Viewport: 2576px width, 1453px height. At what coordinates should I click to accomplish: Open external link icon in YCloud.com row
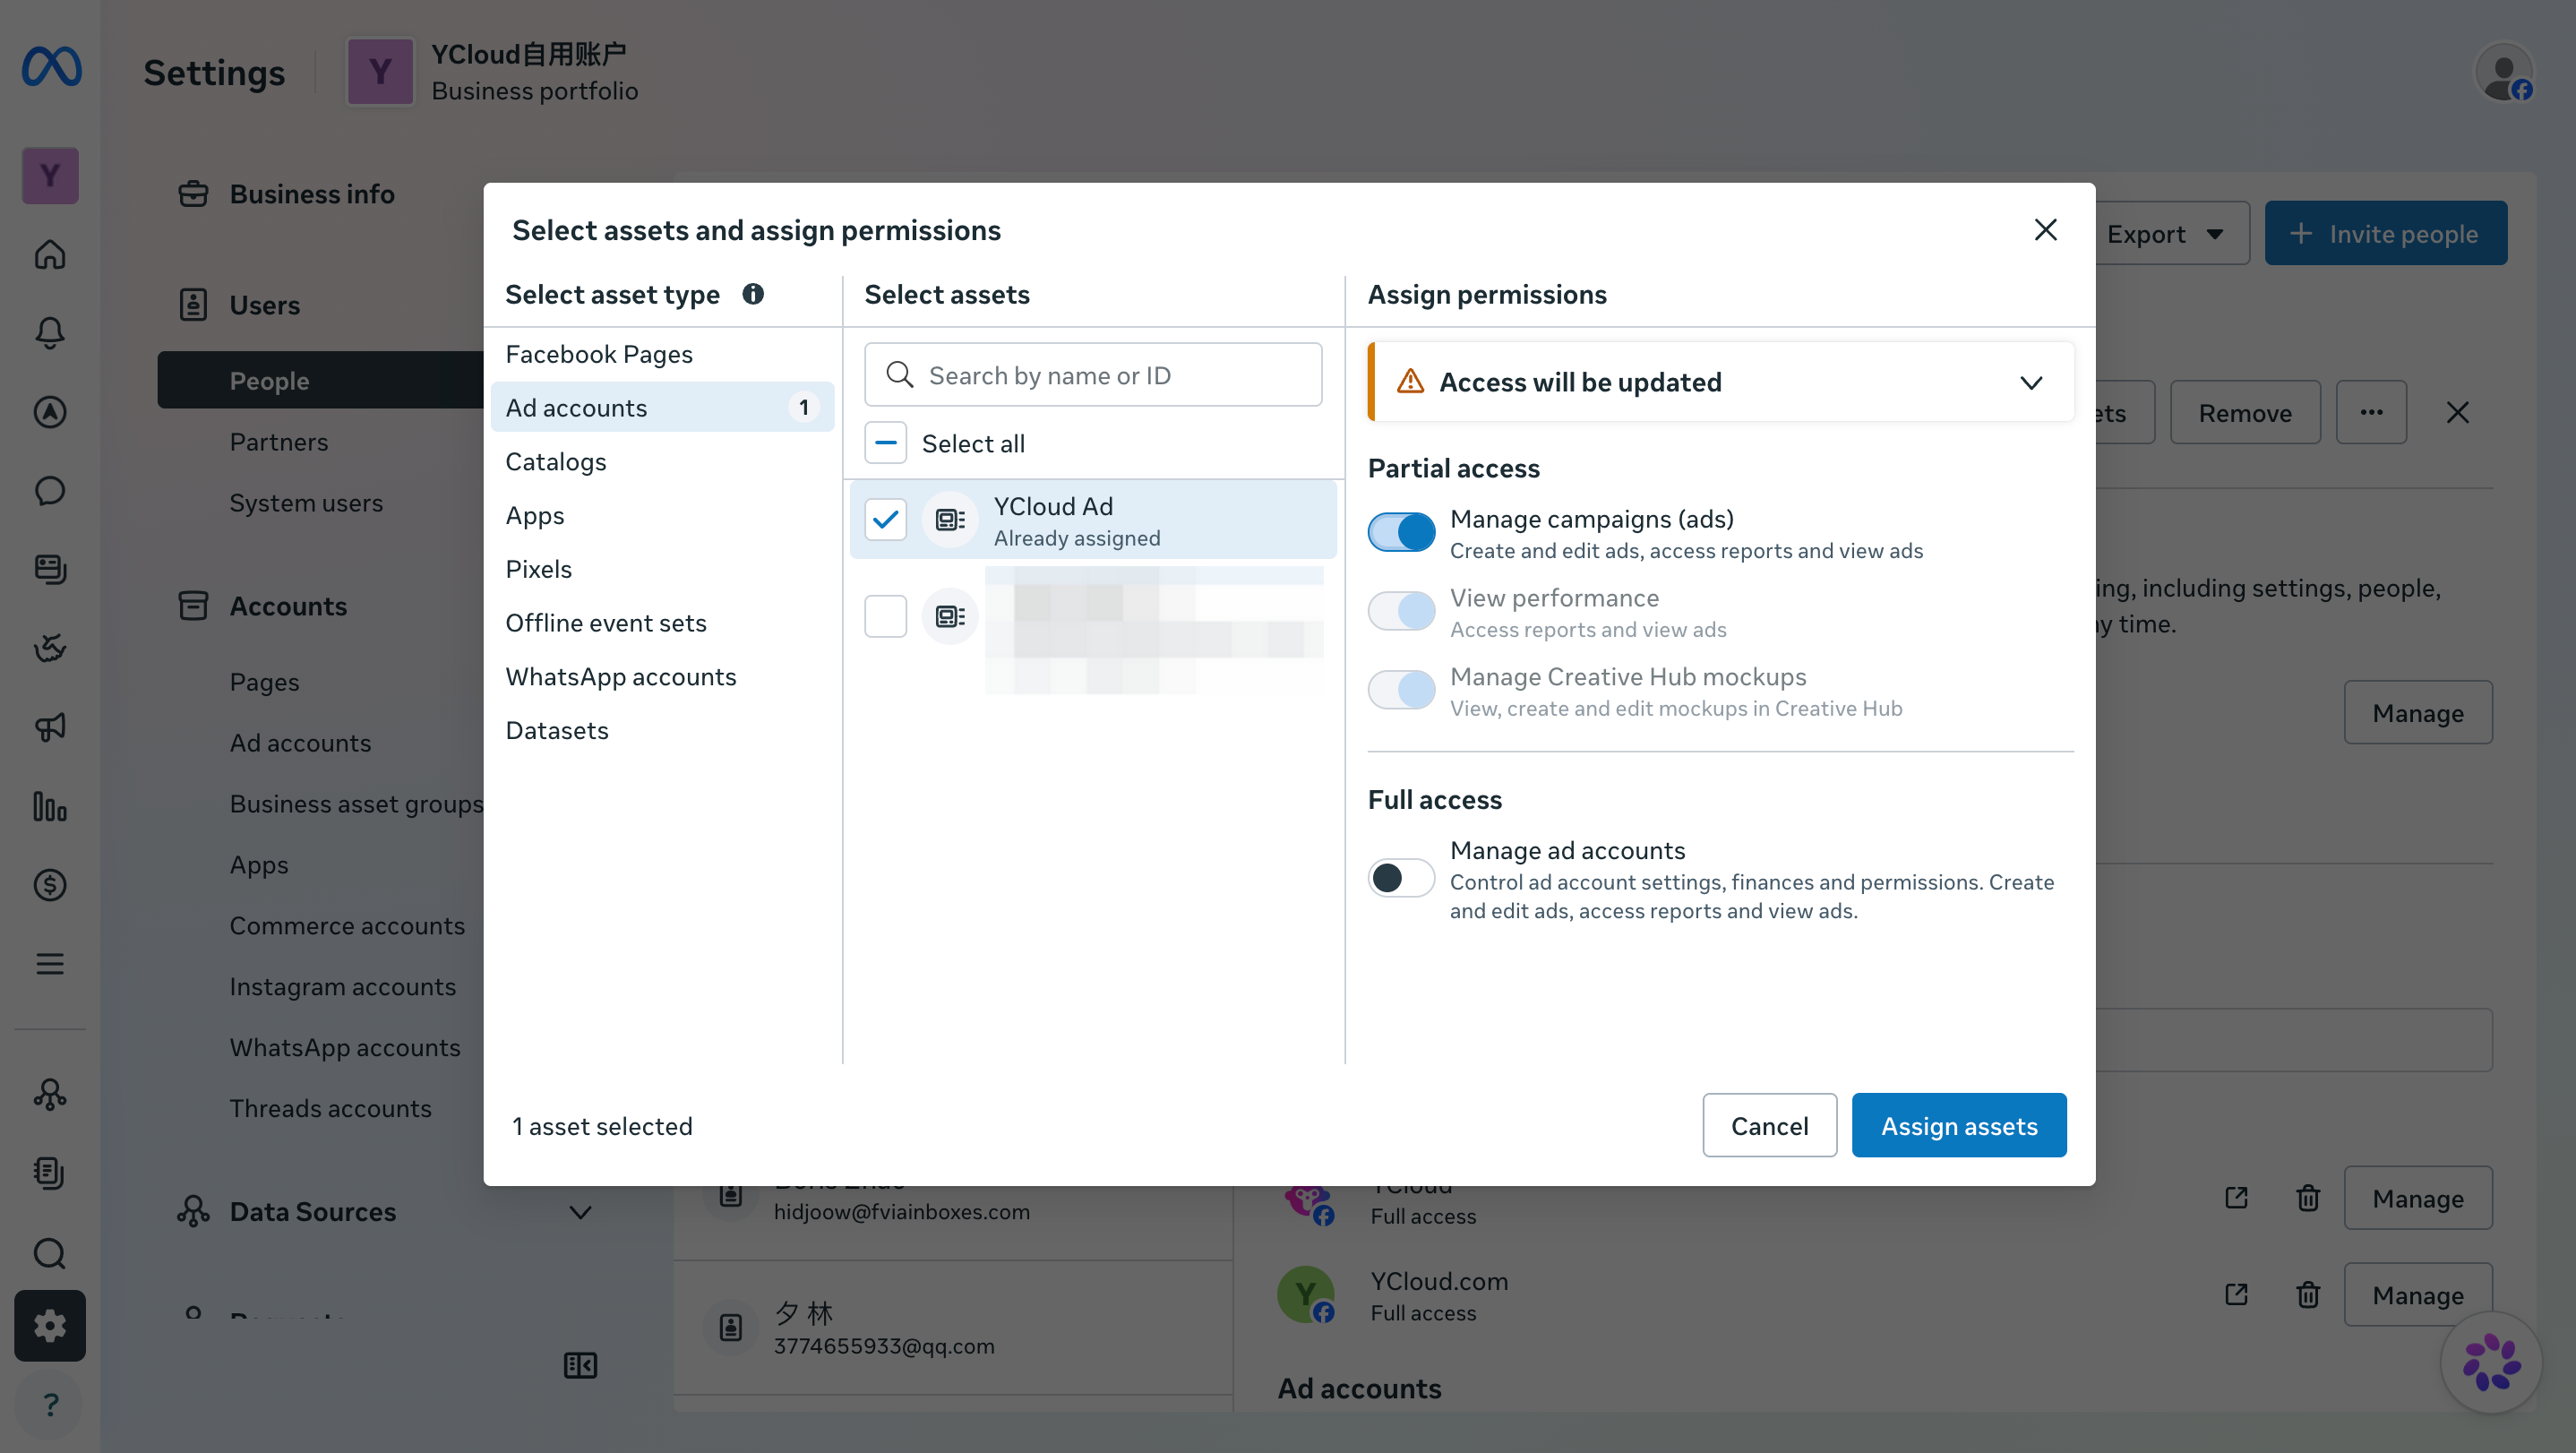(x=2236, y=1295)
